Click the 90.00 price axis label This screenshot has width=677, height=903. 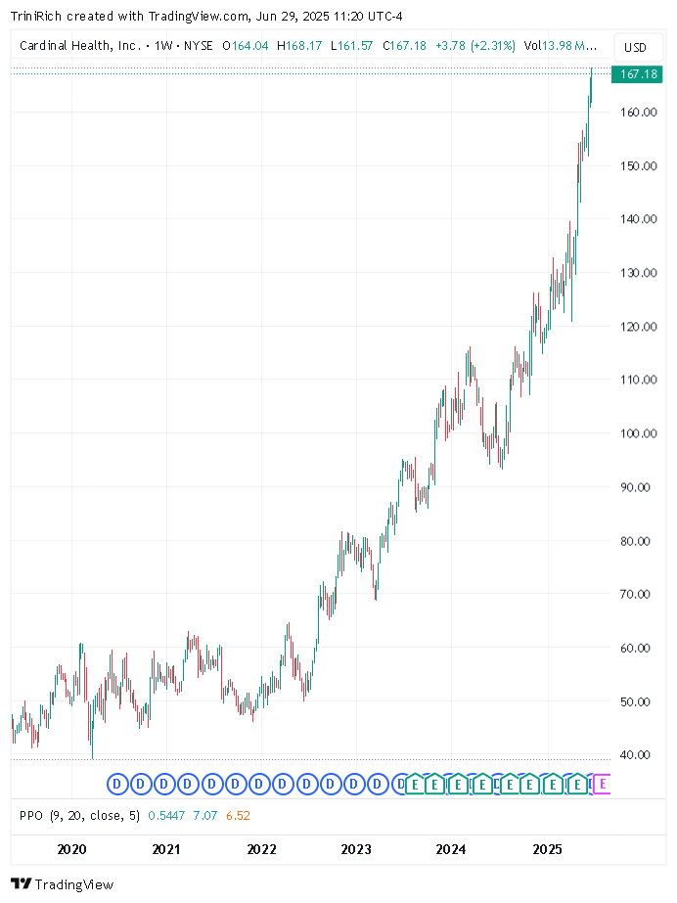635,487
